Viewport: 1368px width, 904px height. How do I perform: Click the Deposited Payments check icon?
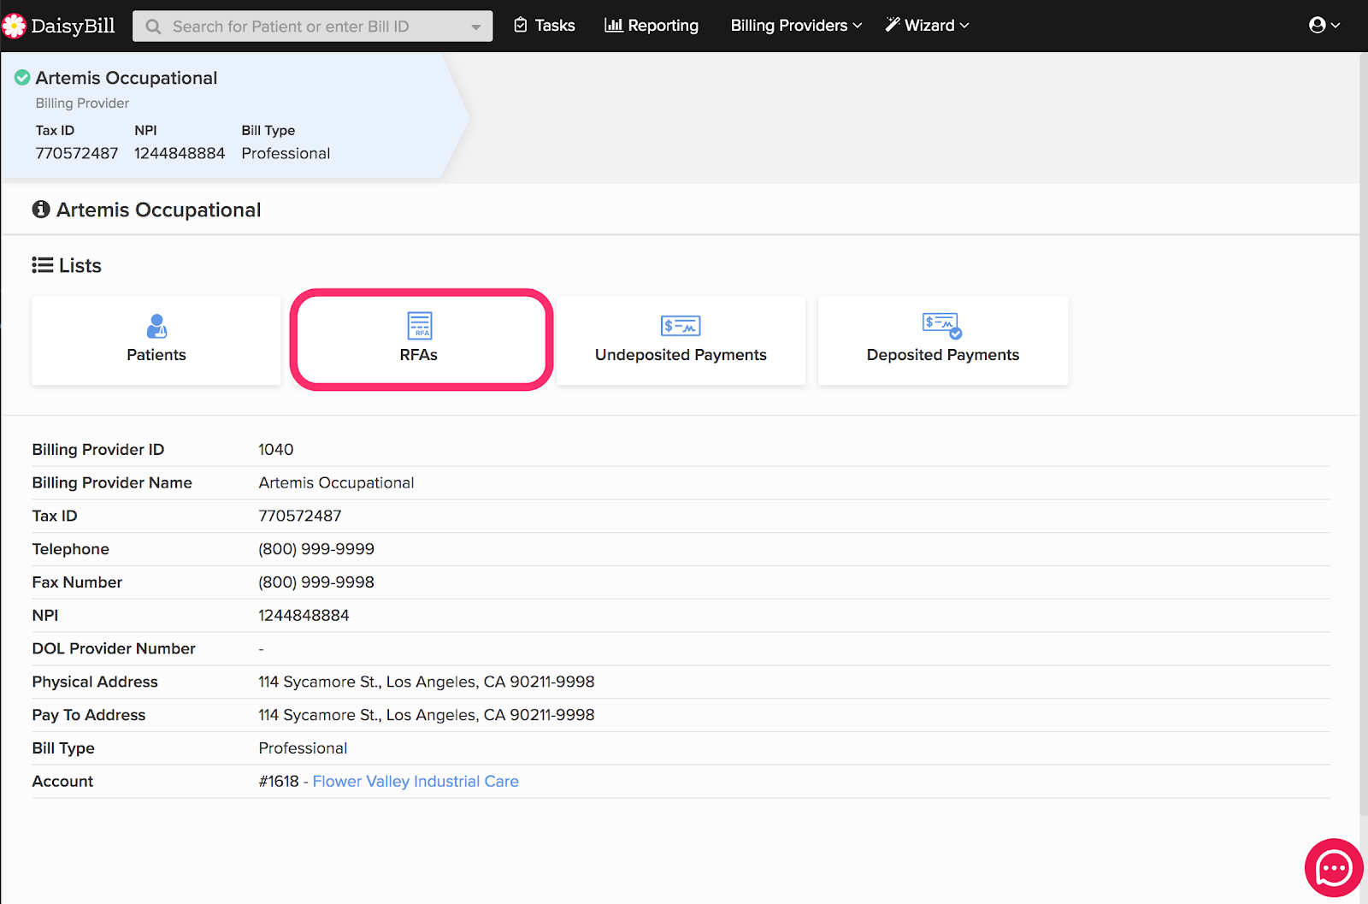942,326
